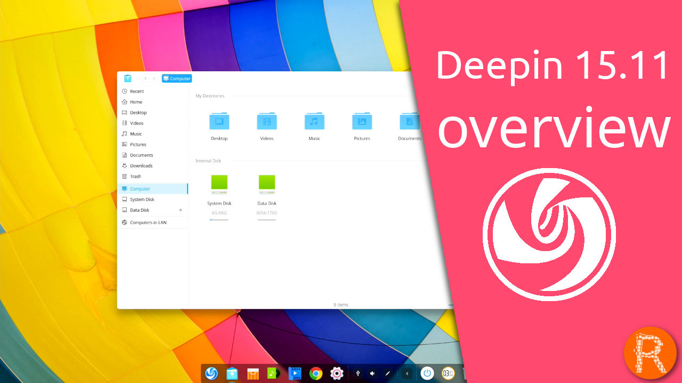
Task: Collapse the dock tray with arrow
Action: click(x=407, y=373)
